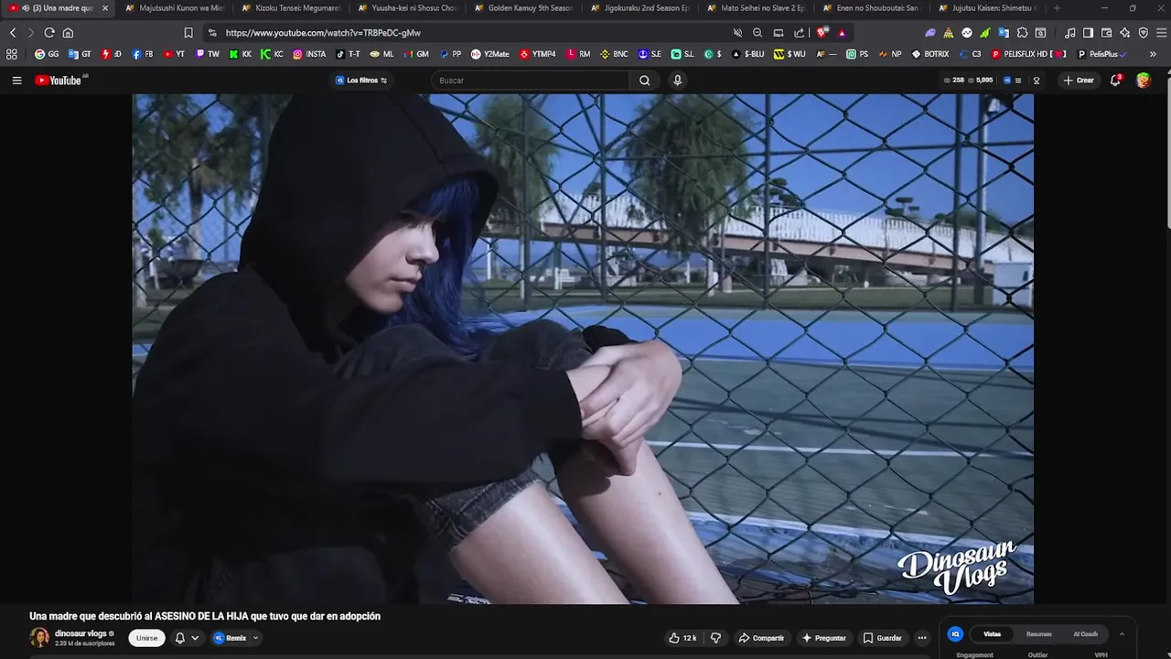Click the search magnifier button
The image size is (1171, 659).
pyautogui.click(x=644, y=81)
